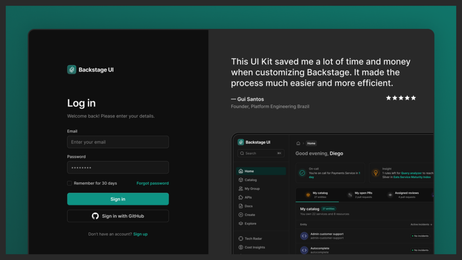The image size is (462, 260).
Task: Click the Admin customer support code icon
Action: [x=304, y=236]
